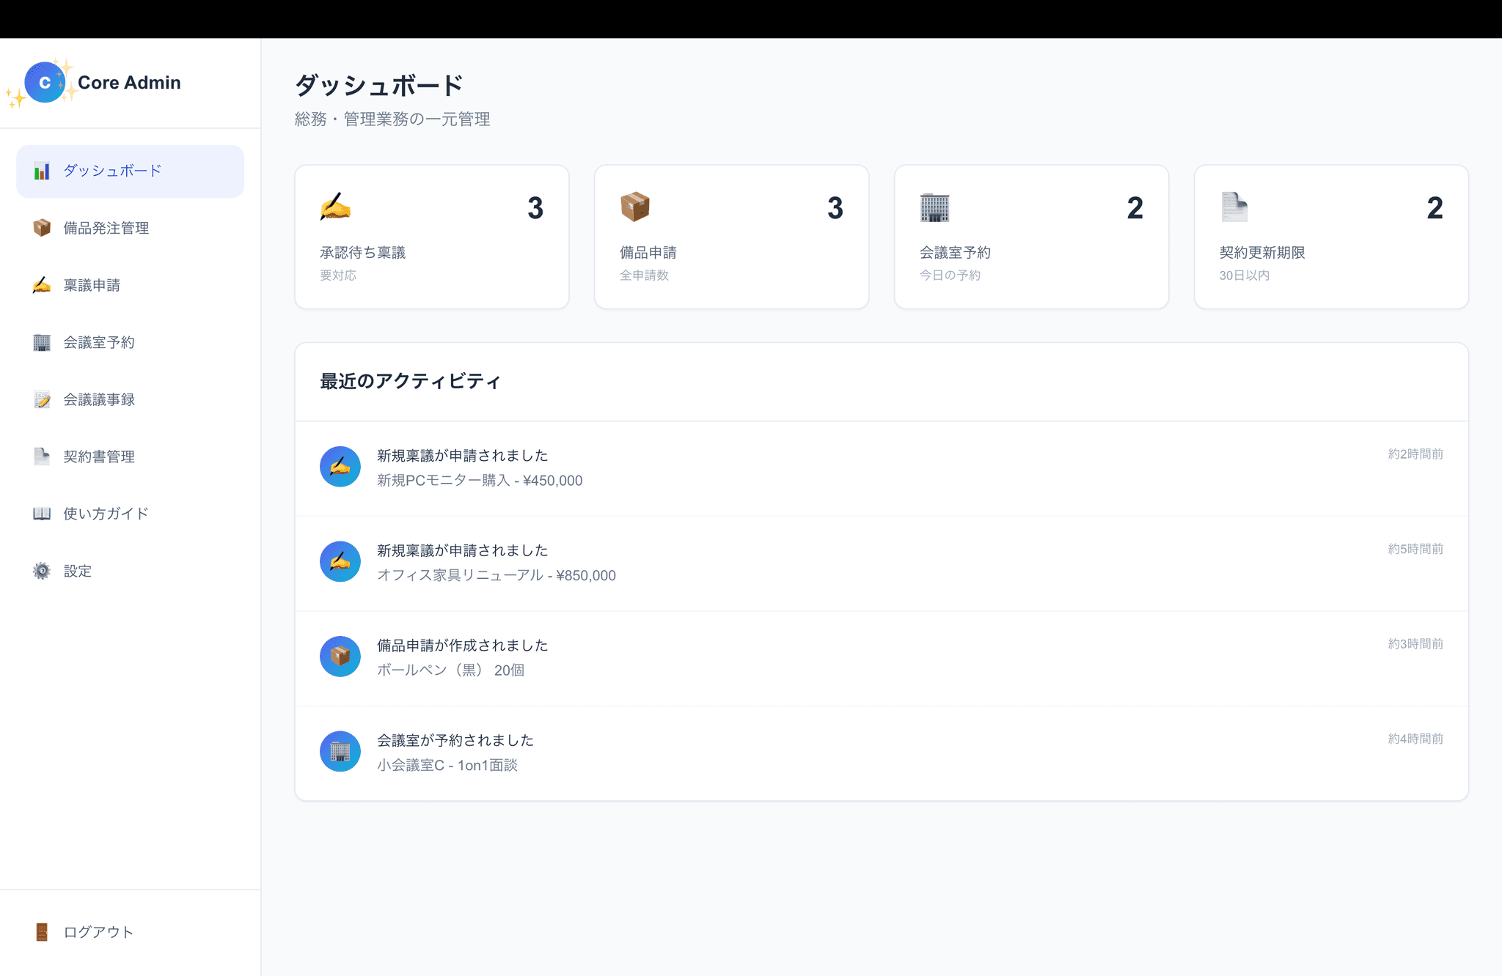
Task: Click the document icon on 契約更新期限 card
Action: (1234, 207)
